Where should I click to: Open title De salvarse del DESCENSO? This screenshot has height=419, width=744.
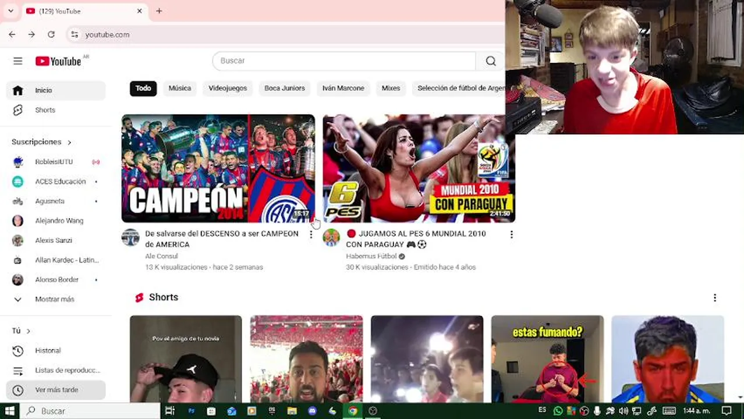(222, 239)
